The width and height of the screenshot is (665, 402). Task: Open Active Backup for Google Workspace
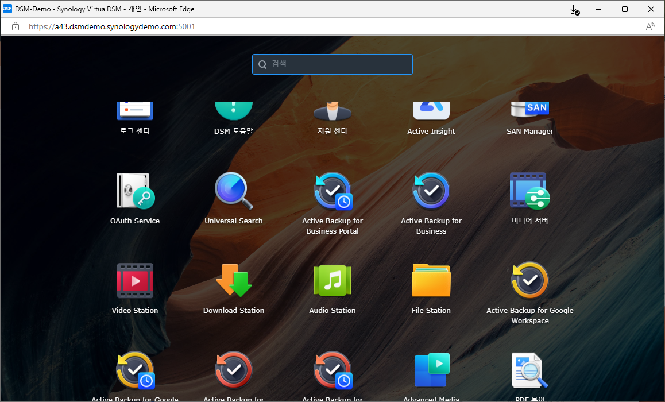529,281
